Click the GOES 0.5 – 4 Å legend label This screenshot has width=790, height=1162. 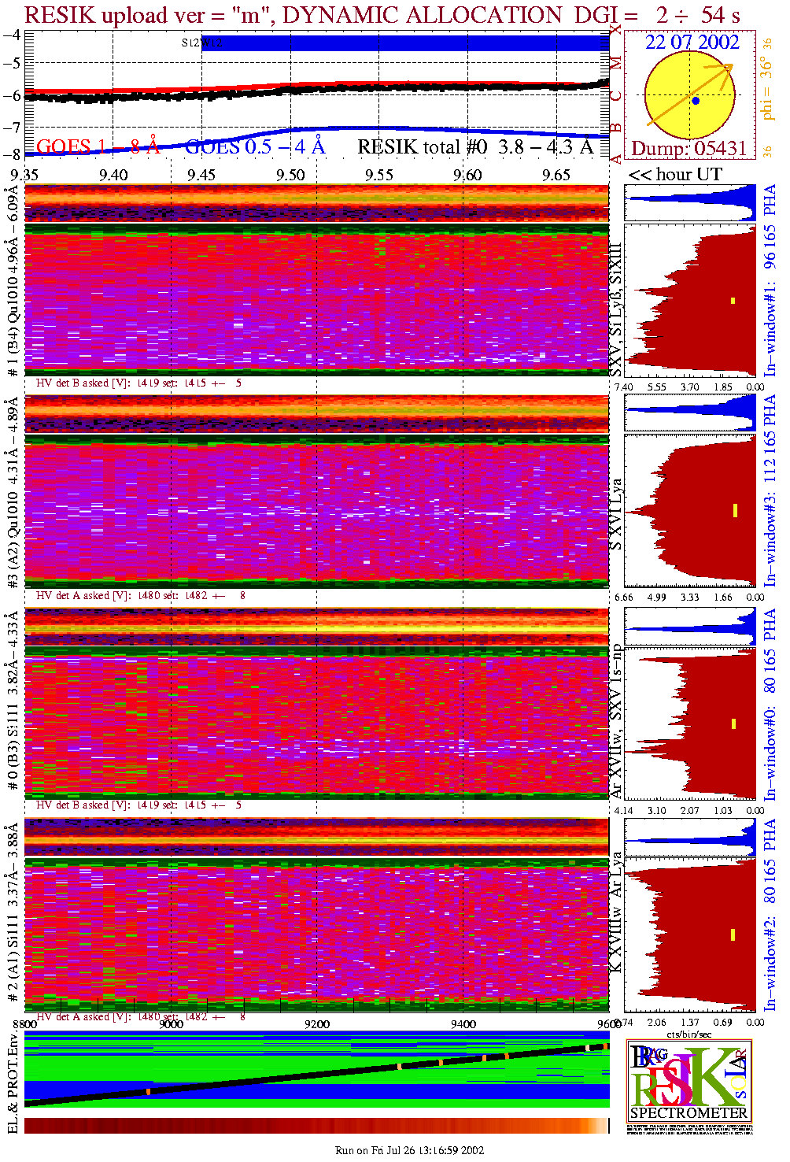tap(254, 147)
